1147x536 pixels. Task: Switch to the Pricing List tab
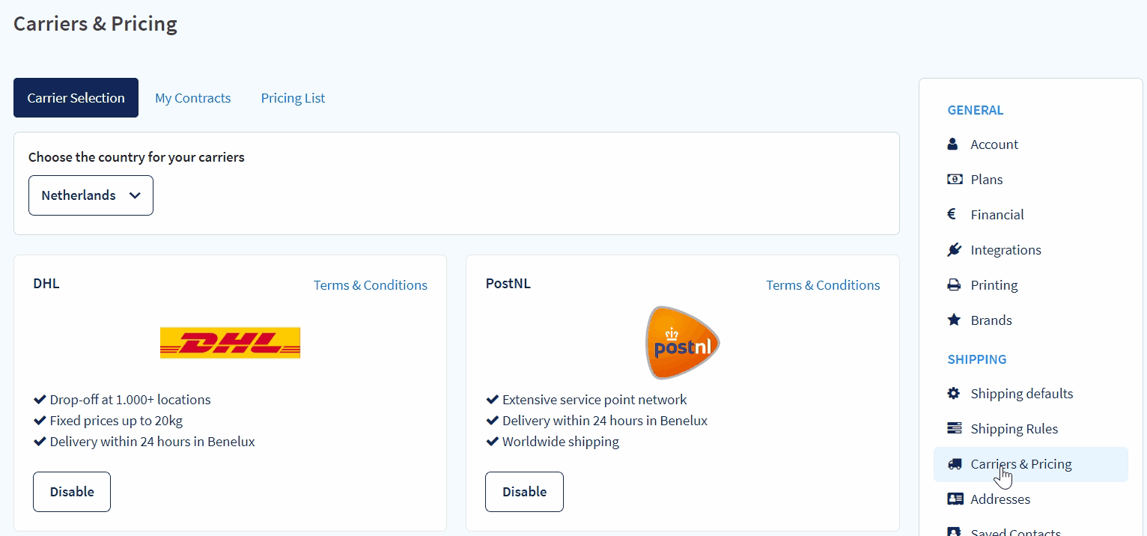293,98
